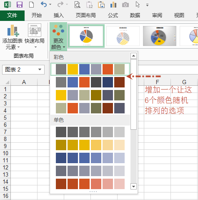
Task: Pick the monochrome gray palette row
Action: [x=90, y=132]
